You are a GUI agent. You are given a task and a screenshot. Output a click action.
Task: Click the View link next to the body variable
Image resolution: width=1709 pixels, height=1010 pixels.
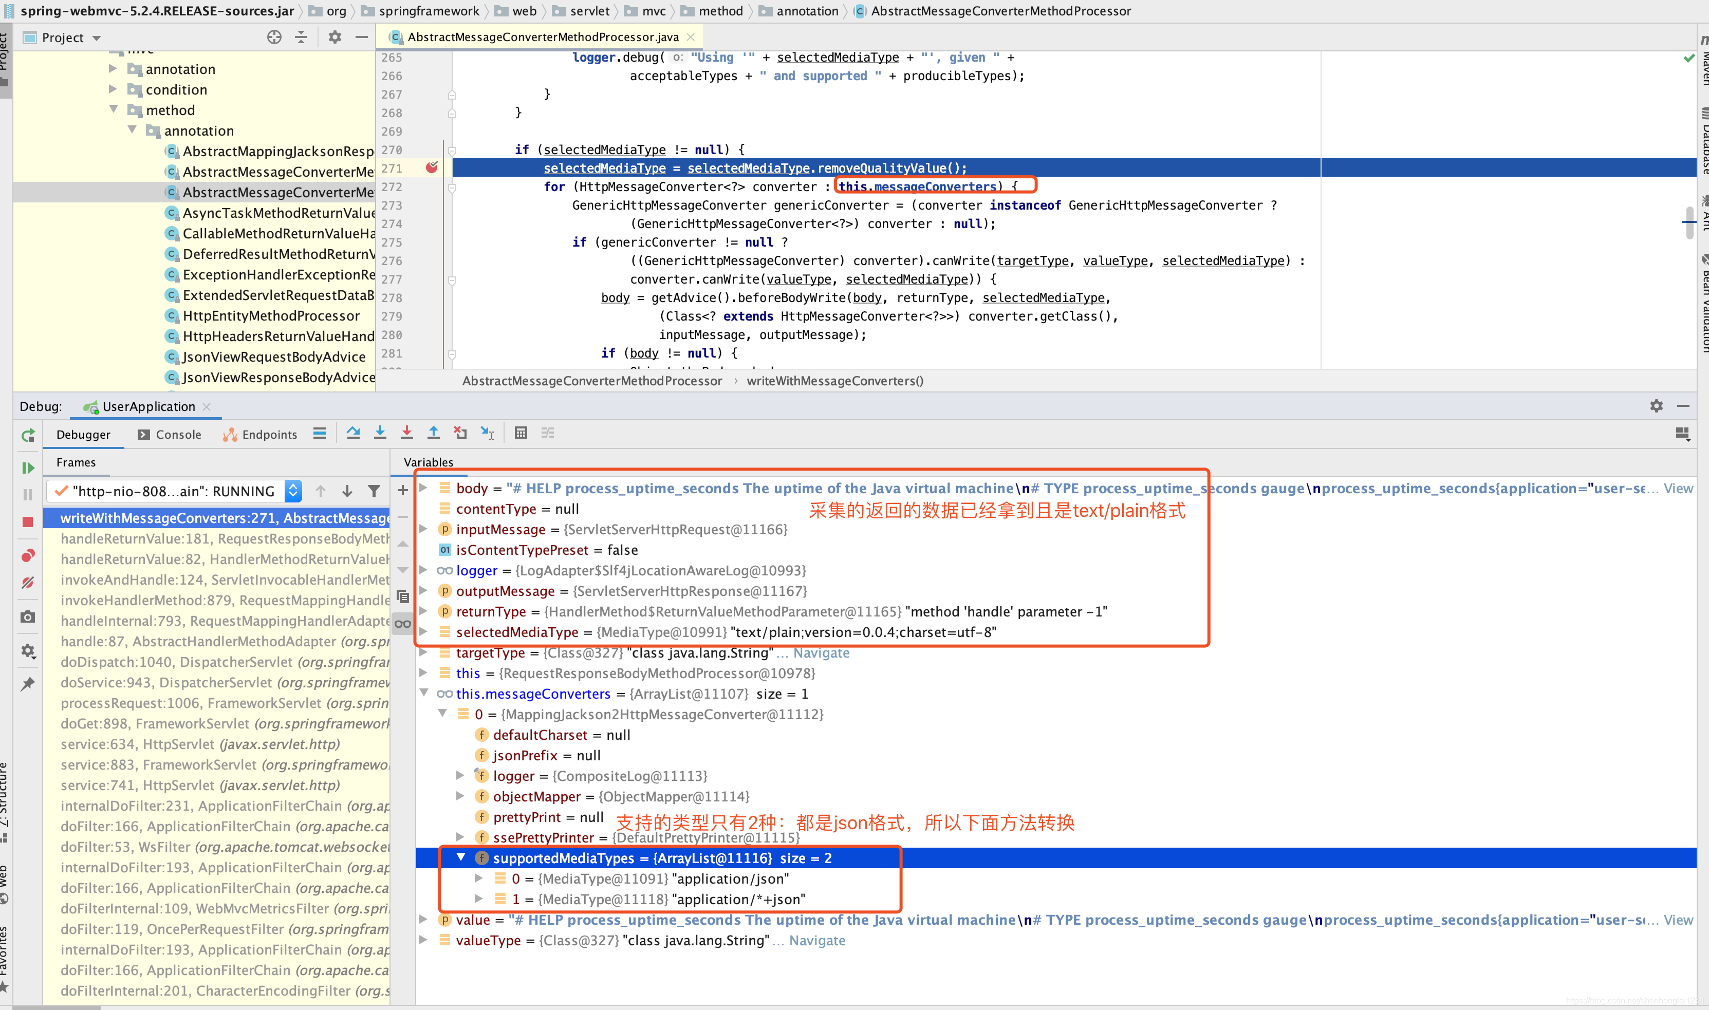[1678, 488]
